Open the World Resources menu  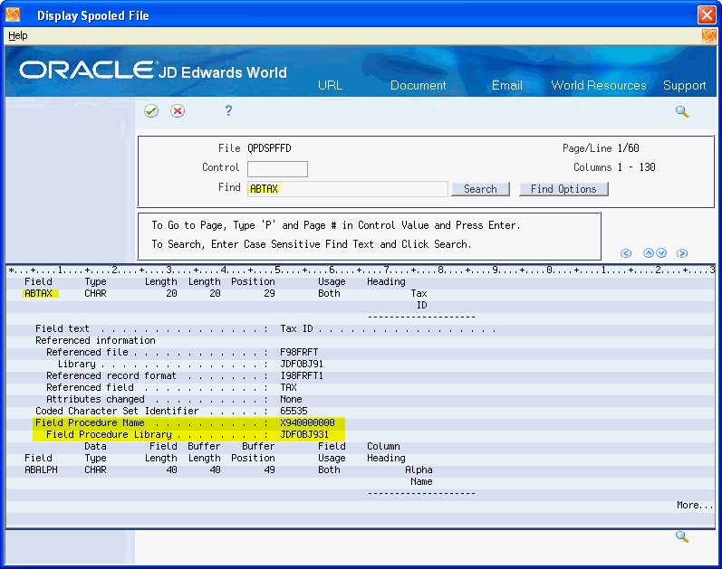tap(599, 85)
